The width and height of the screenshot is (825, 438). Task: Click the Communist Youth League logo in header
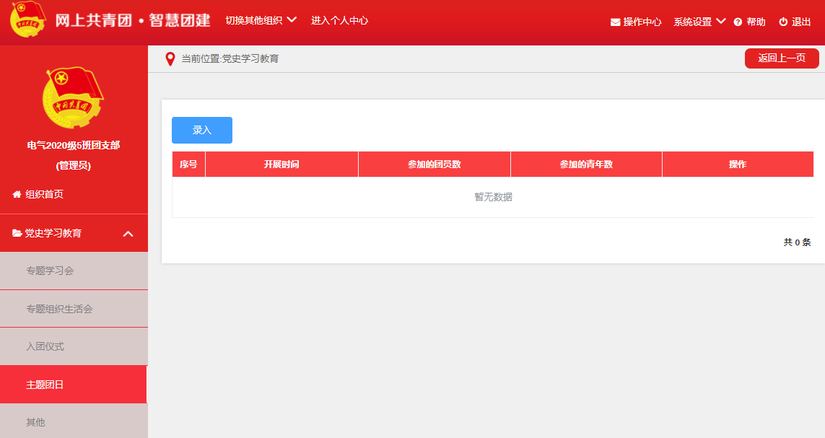(28, 19)
